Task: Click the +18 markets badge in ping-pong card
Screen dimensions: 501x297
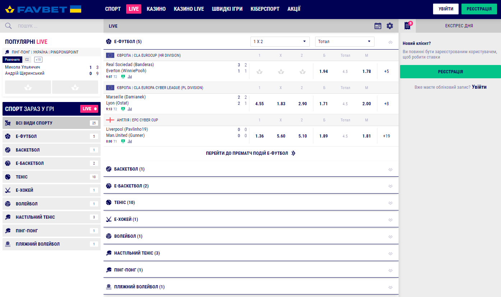Action: click(38, 60)
